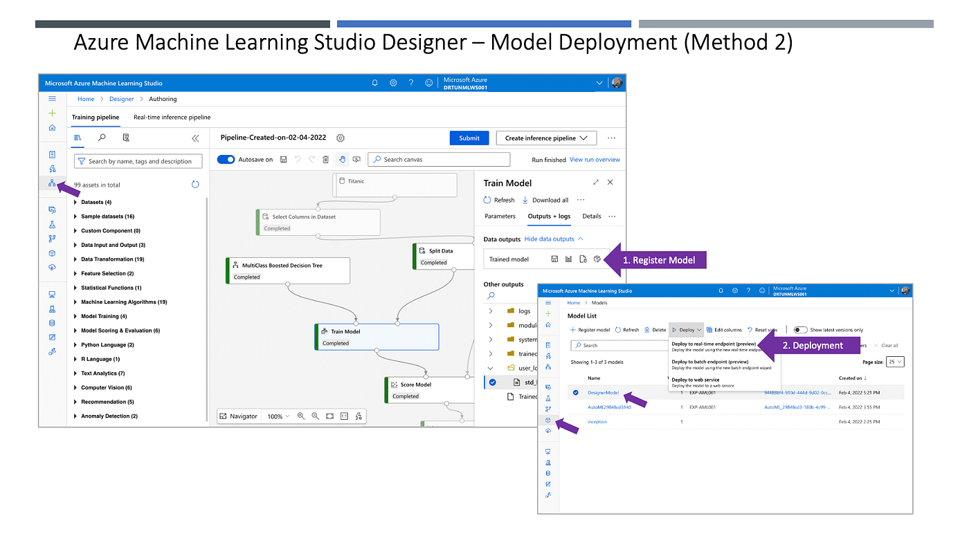The height and width of the screenshot is (545, 969).
Task: Choose Deploy to real-time endpoint (preview)
Action: [713, 345]
